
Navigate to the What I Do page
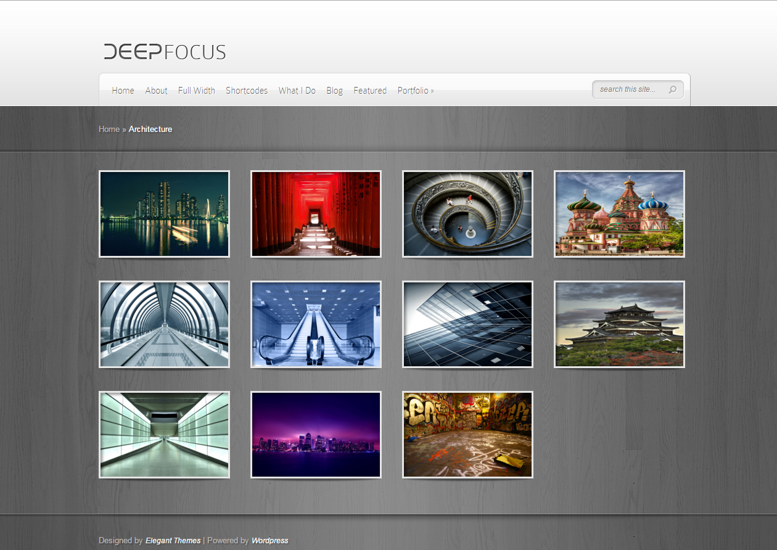(x=297, y=91)
